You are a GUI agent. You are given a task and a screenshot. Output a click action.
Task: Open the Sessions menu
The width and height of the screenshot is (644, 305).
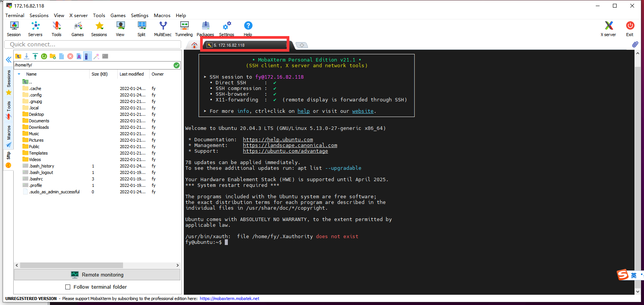point(39,16)
